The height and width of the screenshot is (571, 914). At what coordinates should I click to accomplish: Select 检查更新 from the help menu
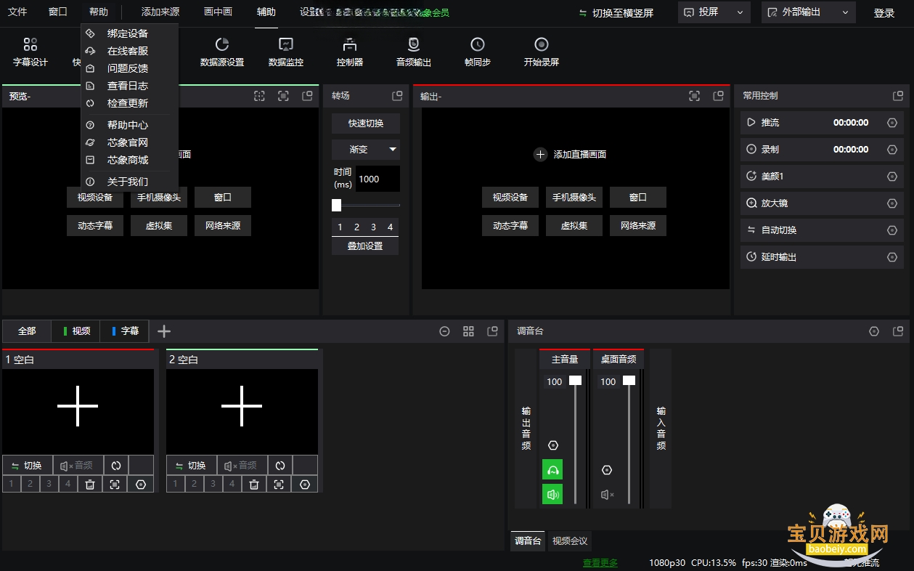tap(128, 103)
